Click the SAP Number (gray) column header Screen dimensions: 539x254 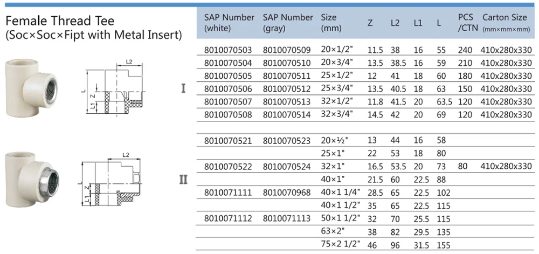(287, 22)
